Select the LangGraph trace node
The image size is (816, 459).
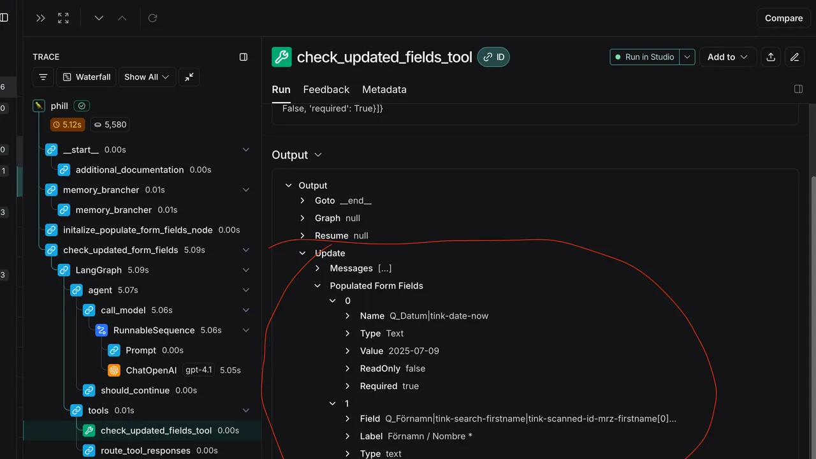coord(98,270)
